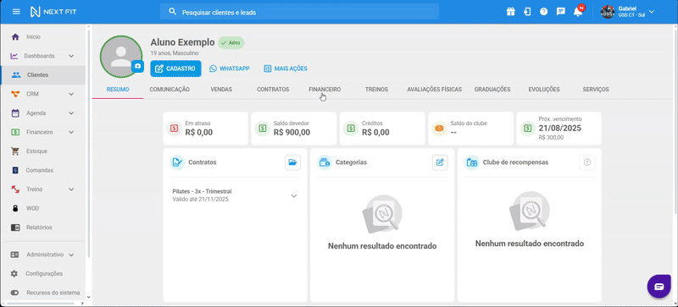The height and width of the screenshot is (307, 678).
Task: Open the notifications bell
Action: click(578, 12)
